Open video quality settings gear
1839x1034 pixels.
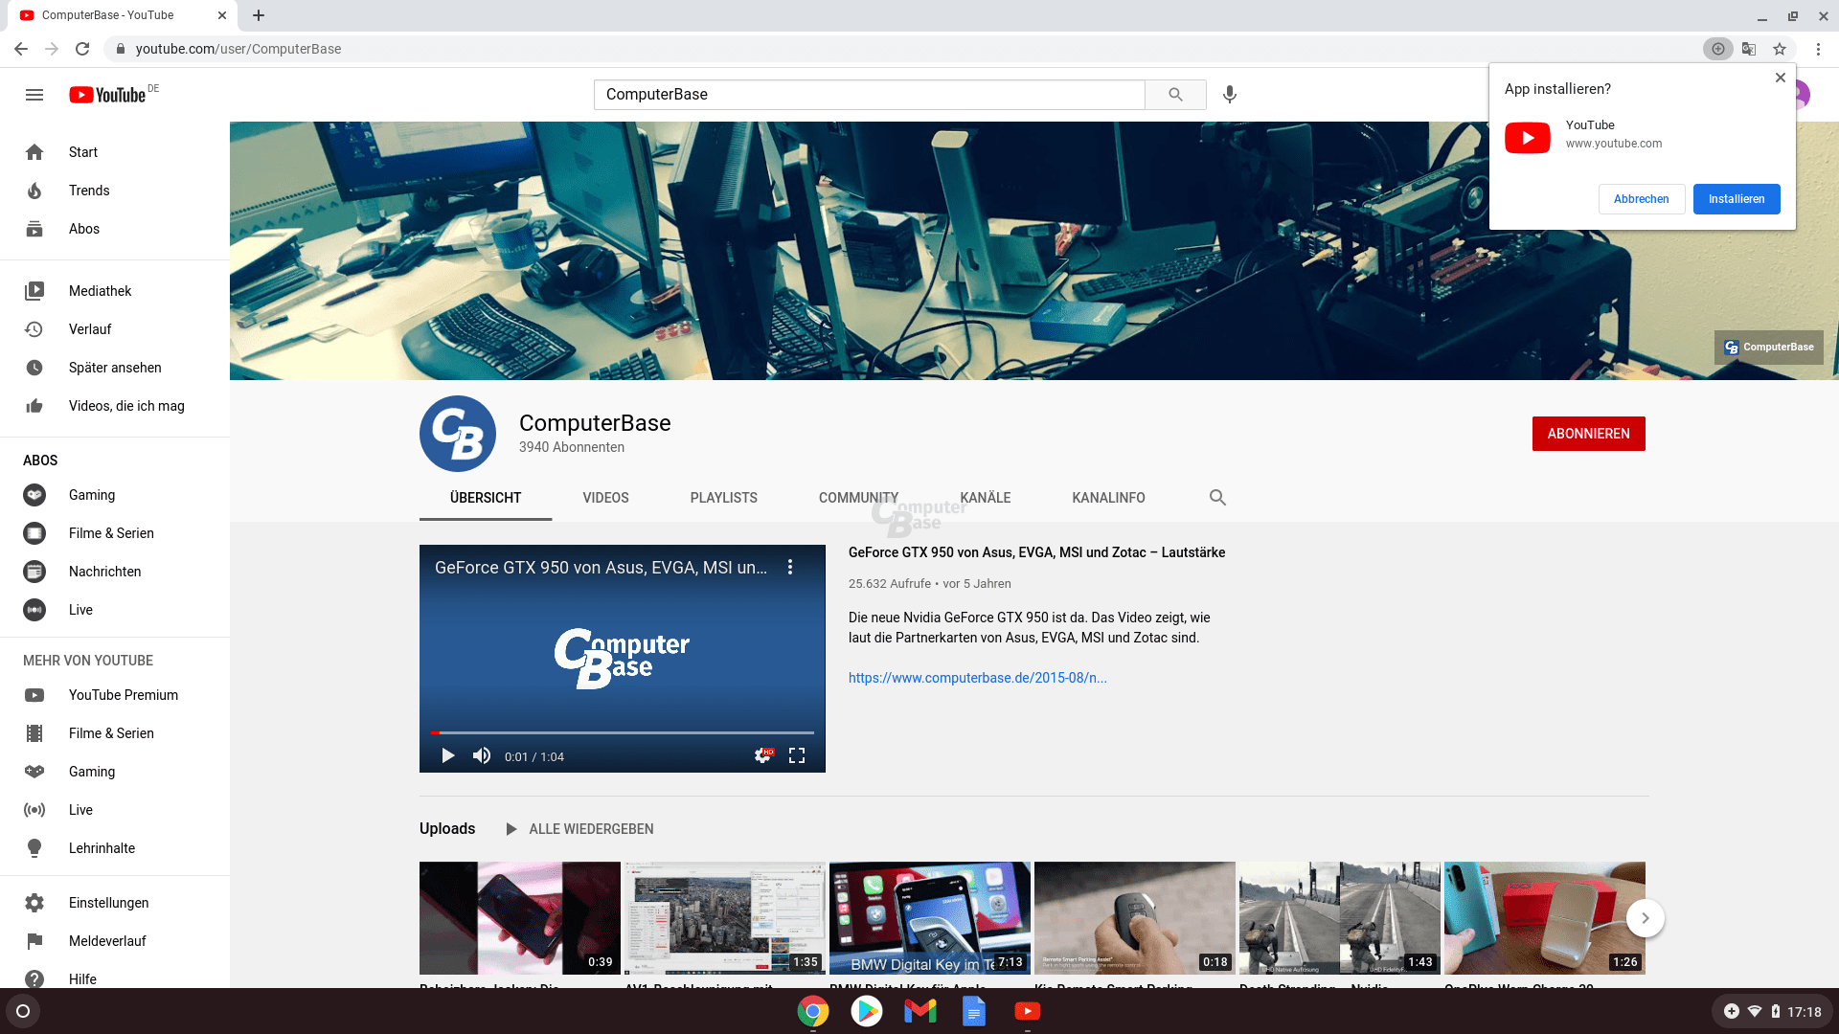pyautogui.click(x=762, y=755)
